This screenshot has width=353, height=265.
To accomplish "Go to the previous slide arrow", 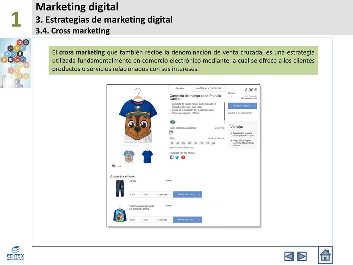I will (289, 256).
